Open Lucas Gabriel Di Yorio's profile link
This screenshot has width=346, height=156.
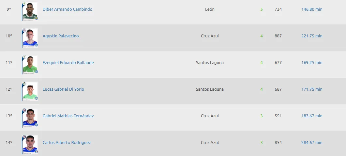63,89
